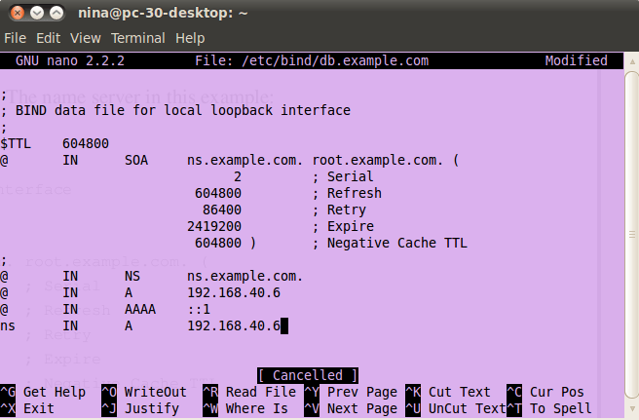The image size is (639, 420).
Task: Click the '; Retry' comment
Action: click(339, 210)
